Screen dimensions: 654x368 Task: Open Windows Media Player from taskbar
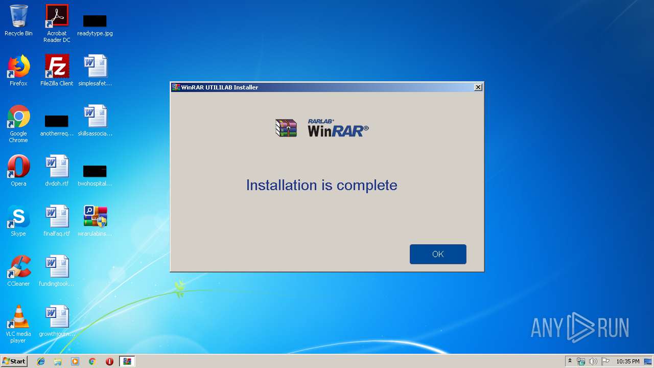tap(75, 361)
